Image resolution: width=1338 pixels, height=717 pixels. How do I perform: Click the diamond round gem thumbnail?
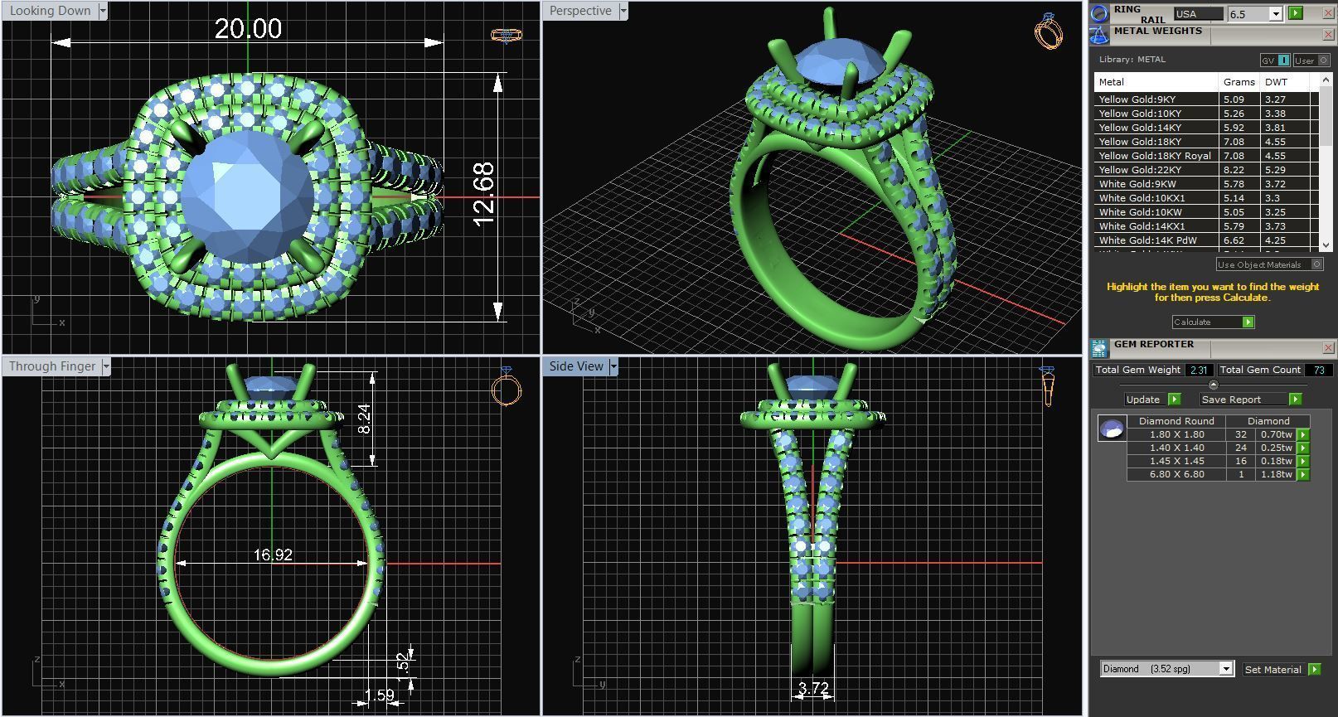pyautogui.click(x=1112, y=429)
